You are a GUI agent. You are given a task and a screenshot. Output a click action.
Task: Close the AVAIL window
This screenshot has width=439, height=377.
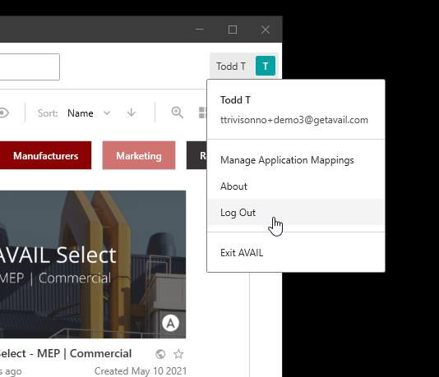(x=266, y=30)
